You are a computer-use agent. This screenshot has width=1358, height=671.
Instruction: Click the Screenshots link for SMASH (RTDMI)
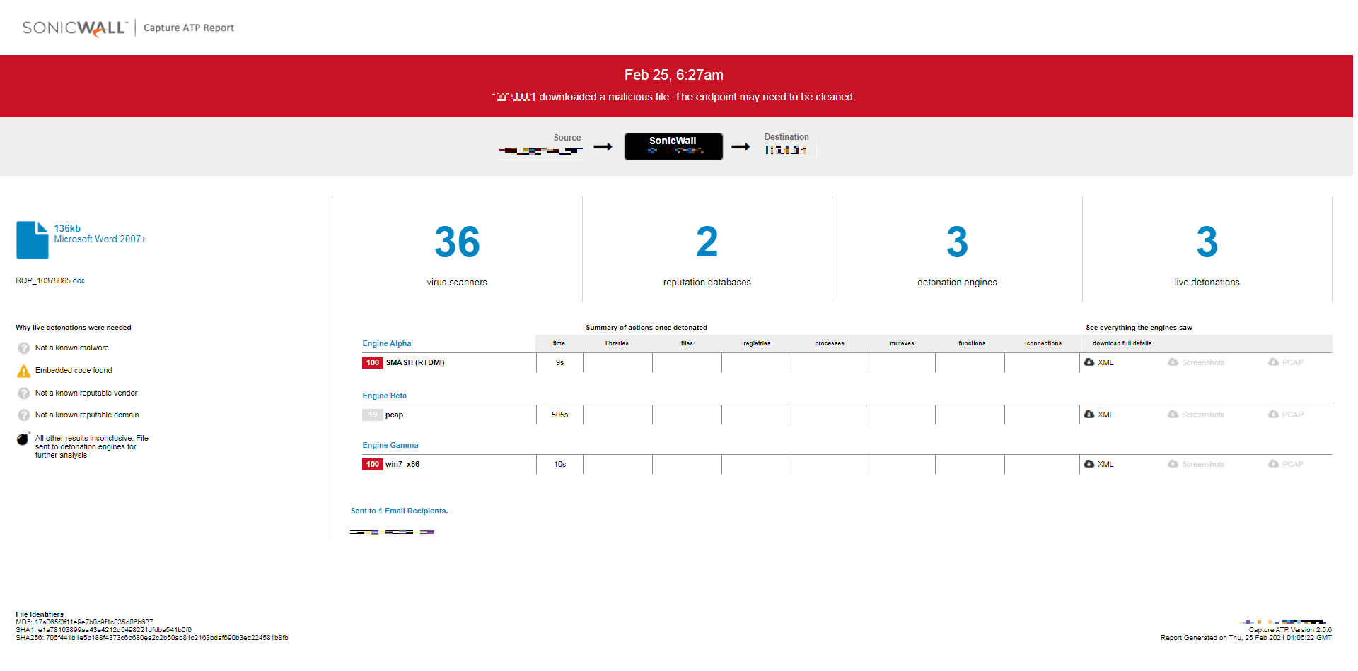(1203, 363)
